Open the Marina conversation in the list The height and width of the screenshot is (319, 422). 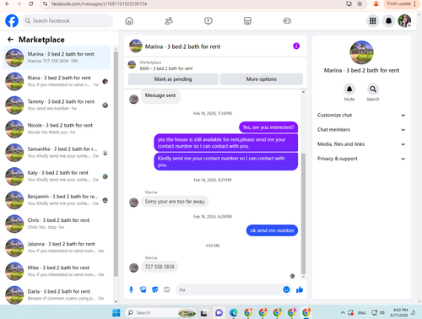click(57, 57)
